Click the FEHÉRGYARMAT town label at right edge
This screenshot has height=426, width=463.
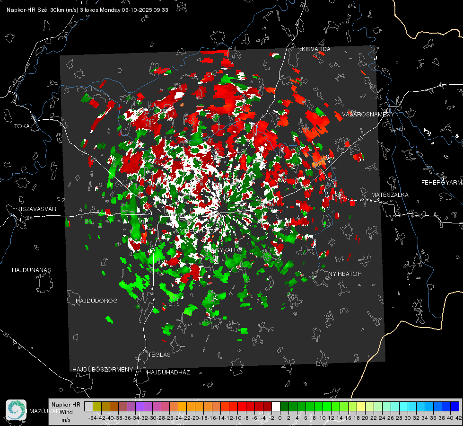[x=442, y=183]
